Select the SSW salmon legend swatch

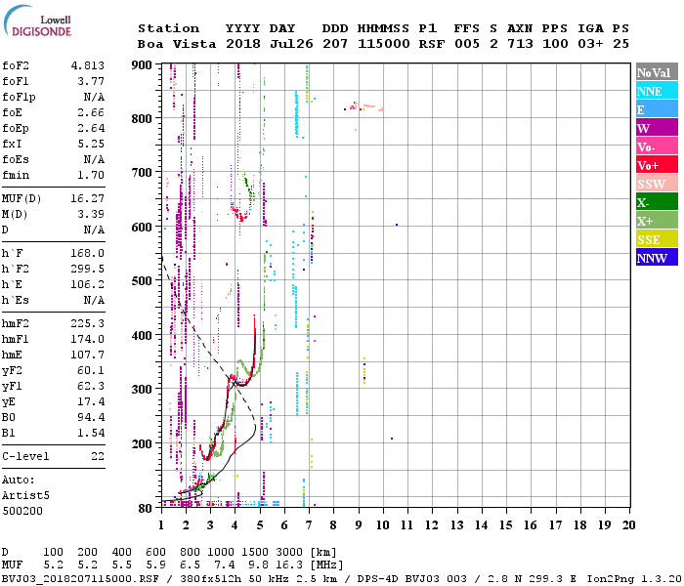point(657,184)
